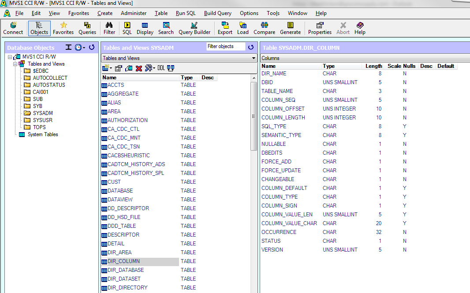
Task: Click the Generate toolbar icon
Action: (x=290, y=28)
